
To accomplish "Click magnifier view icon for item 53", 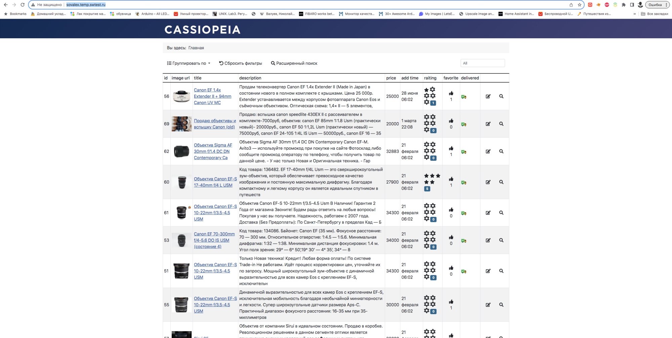I will (x=501, y=240).
